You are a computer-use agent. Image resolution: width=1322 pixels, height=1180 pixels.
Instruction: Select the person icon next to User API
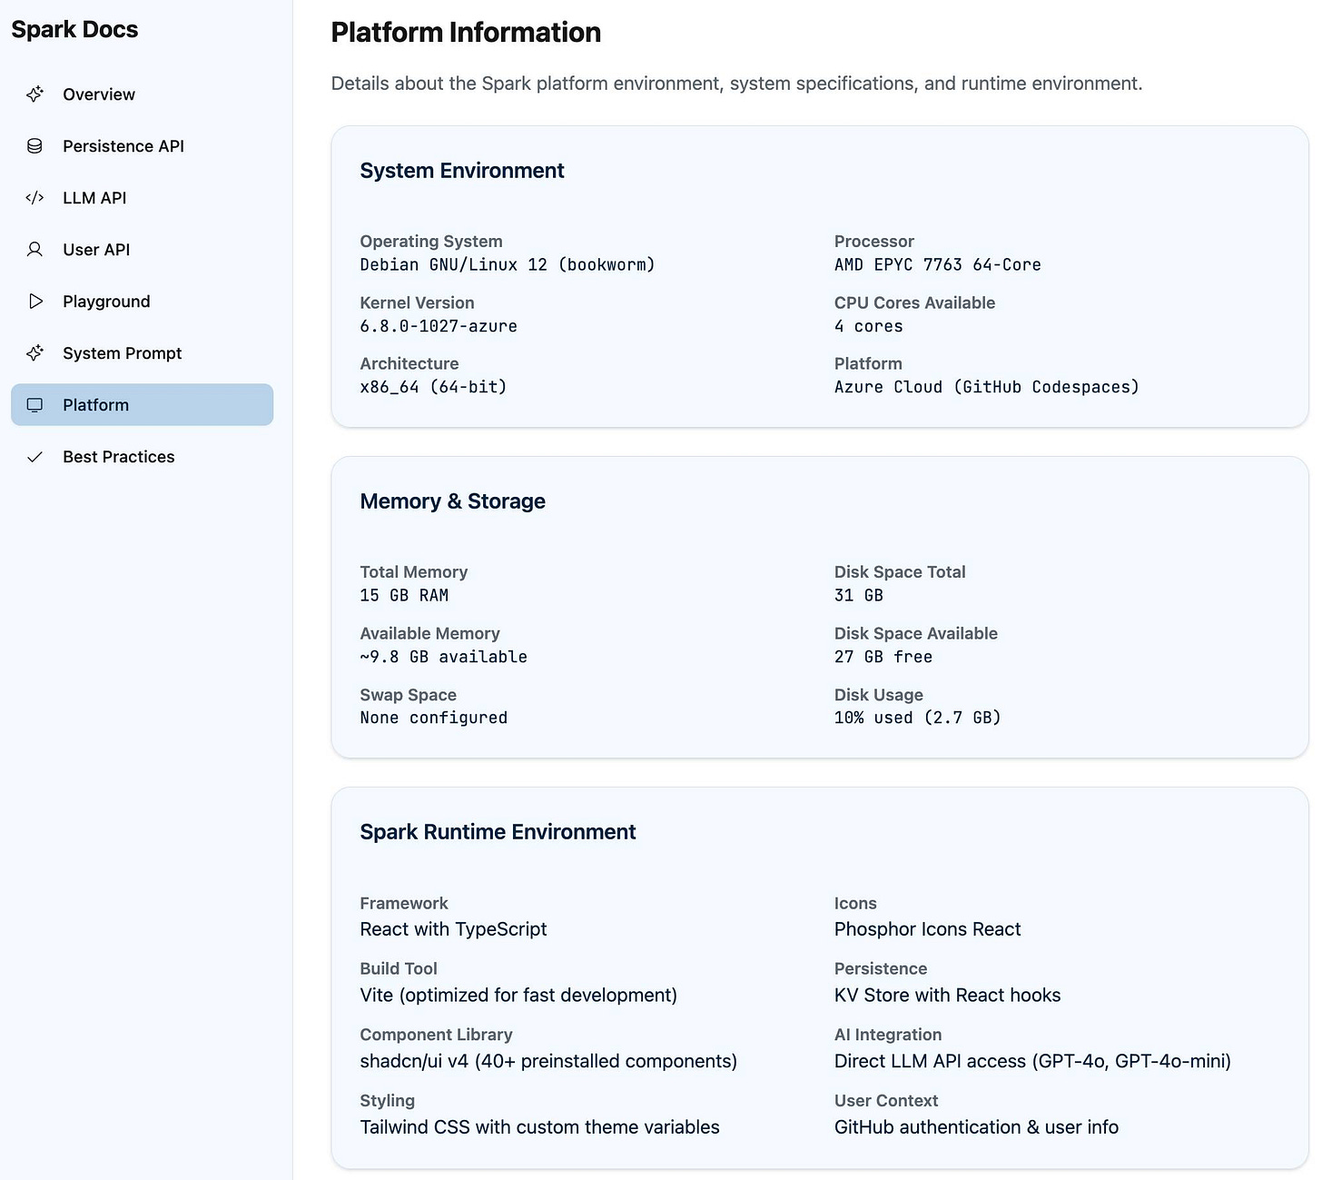[x=35, y=250]
